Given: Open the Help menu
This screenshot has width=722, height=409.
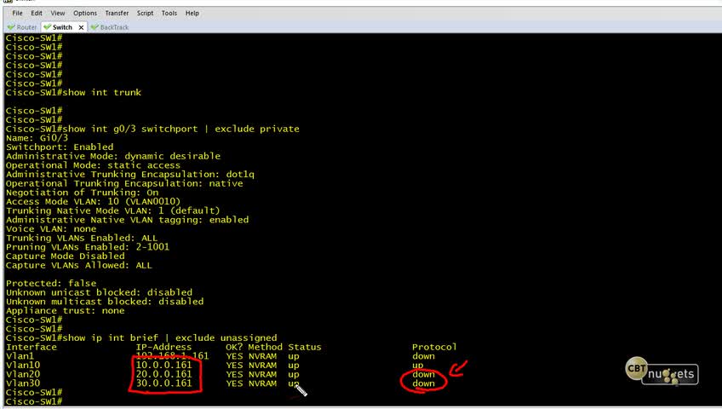Looking at the screenshot, I should pos(192,14).
